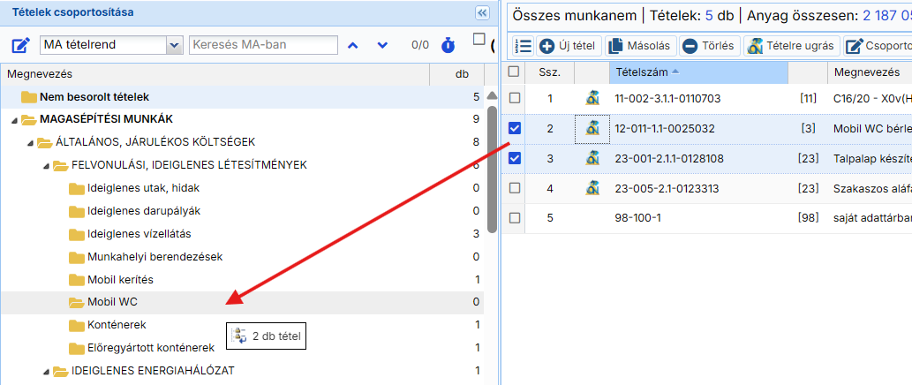912x385 pixels.
Task: Toggle the select-all header checkbox
Action: pyautogui.click(x=515, y=72)
